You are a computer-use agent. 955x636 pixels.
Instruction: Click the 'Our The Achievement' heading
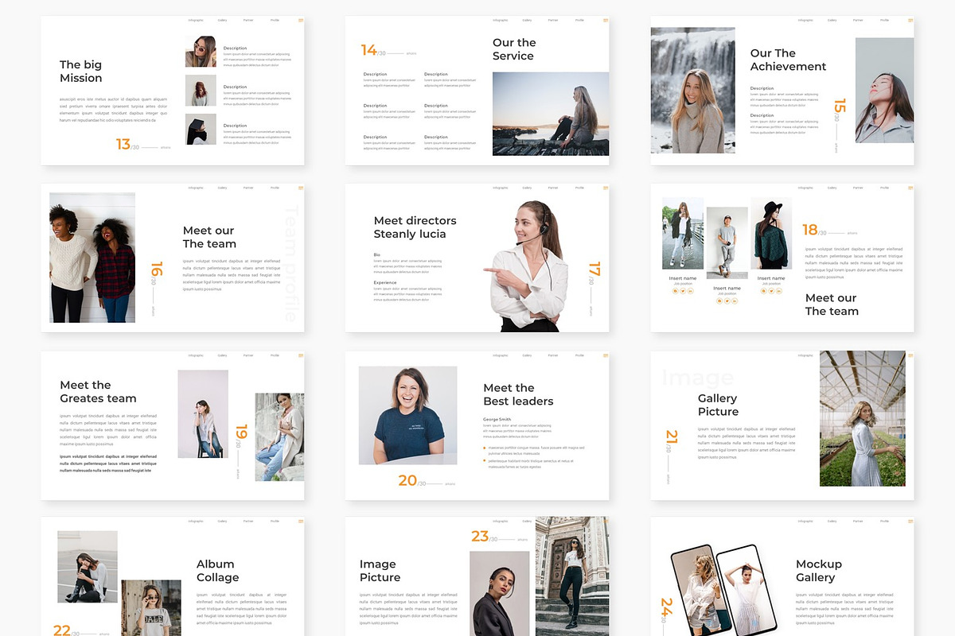coord(788,60)
